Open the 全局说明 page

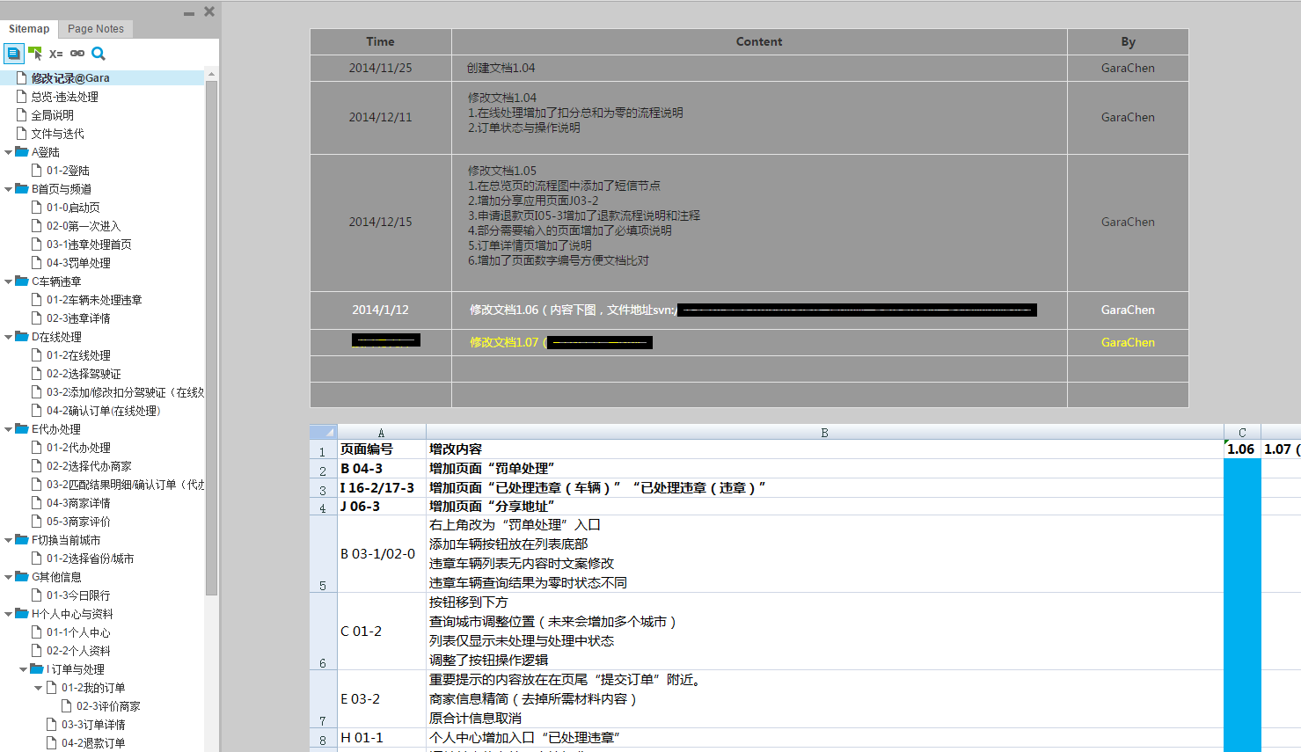coord(52,115)
